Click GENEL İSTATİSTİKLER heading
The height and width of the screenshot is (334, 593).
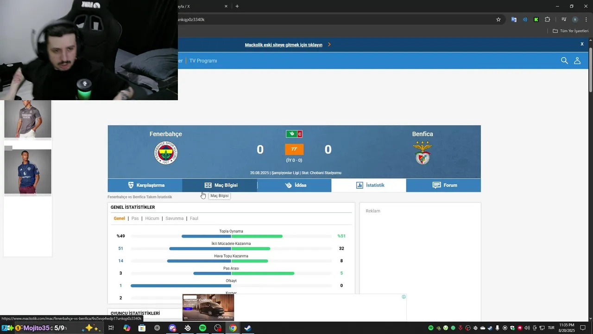pyautogui.click(x=132, y=207)
